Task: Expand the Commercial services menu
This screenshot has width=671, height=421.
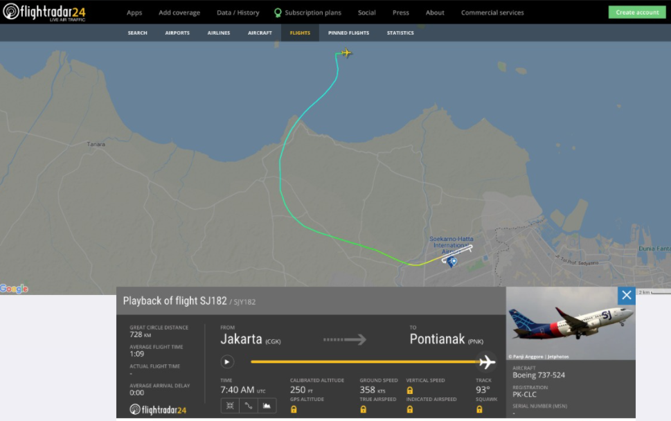Action: tap(492, 12)
